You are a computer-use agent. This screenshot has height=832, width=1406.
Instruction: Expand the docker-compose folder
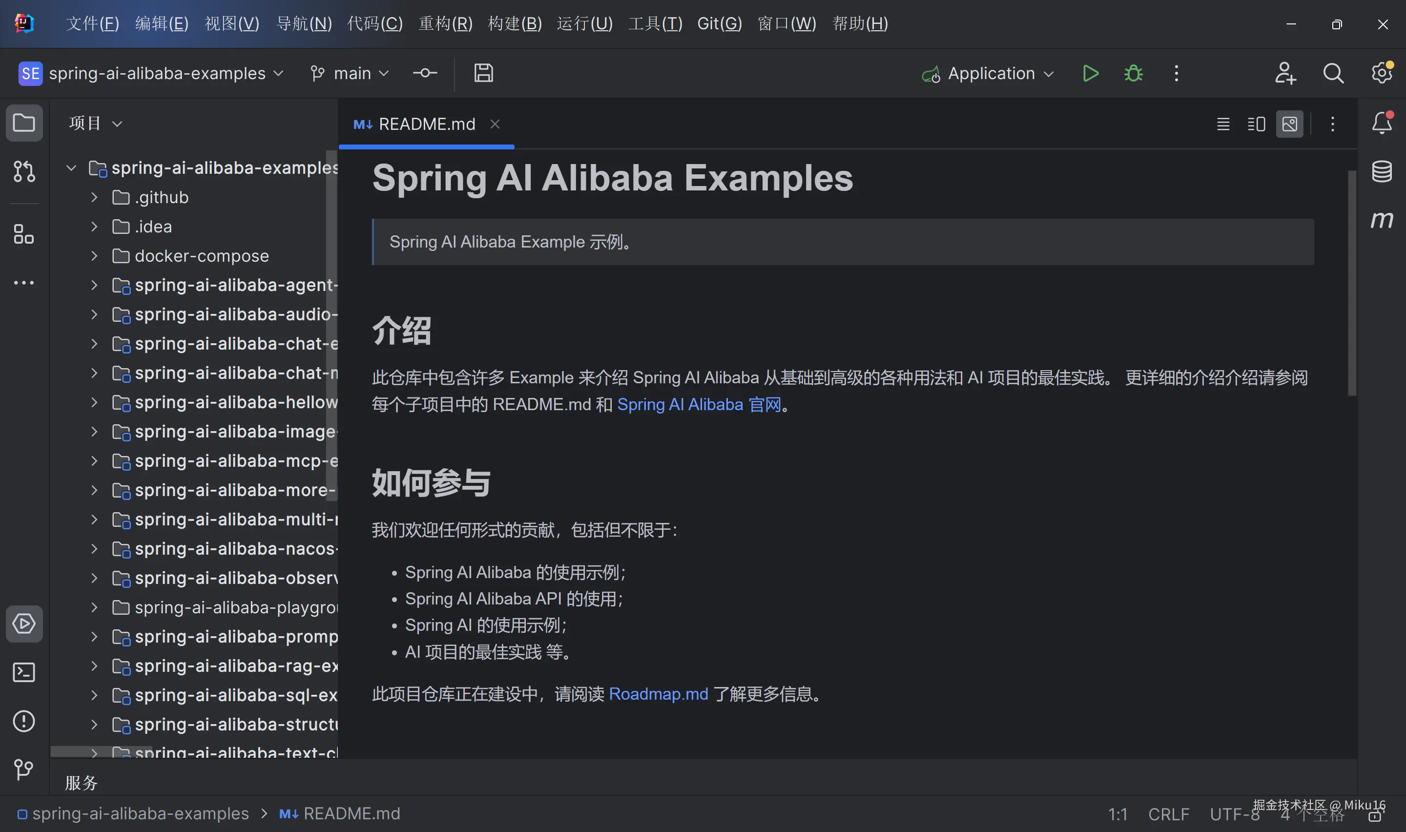click(94, 256)
